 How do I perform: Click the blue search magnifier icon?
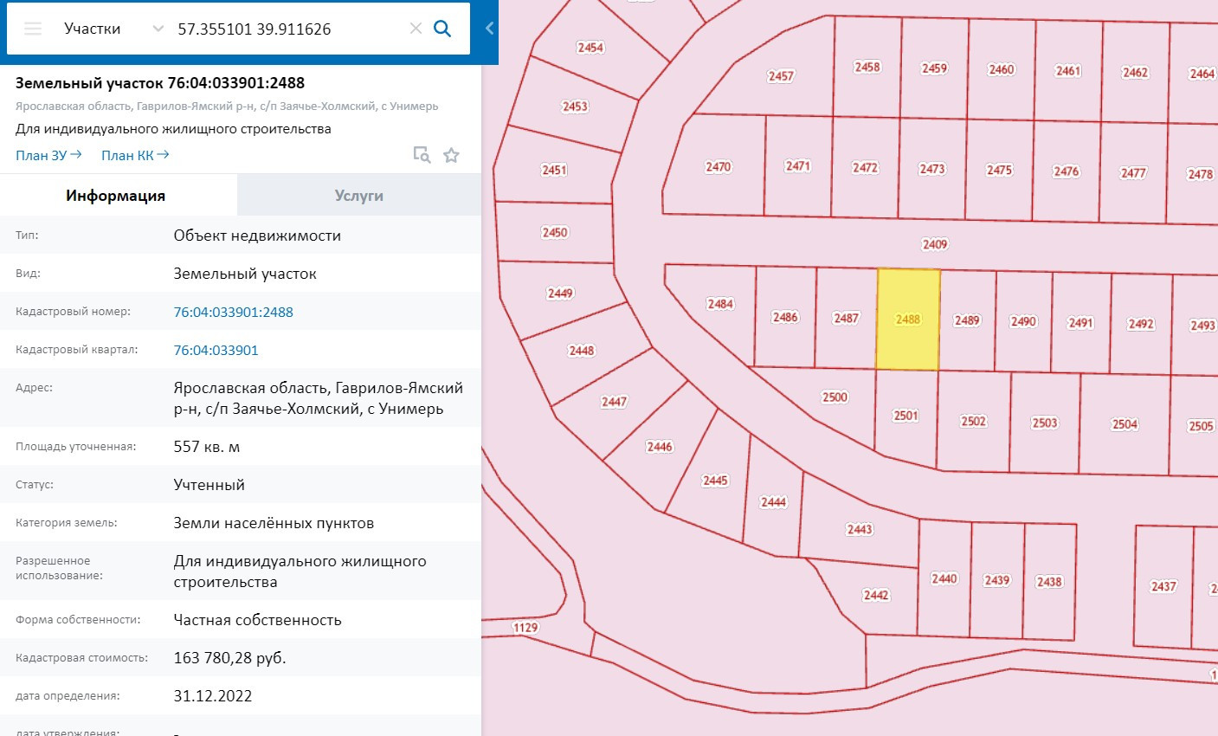[442, 29]
